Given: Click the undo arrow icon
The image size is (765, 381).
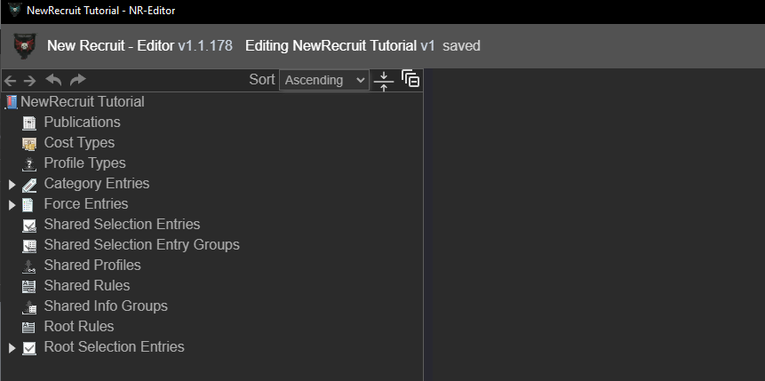Looking at the screenshot, I should [53, 80].
